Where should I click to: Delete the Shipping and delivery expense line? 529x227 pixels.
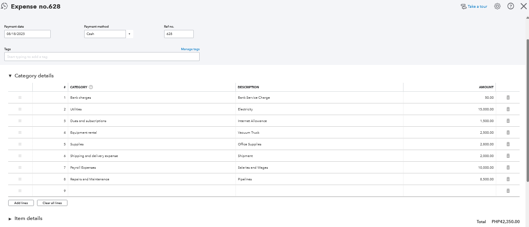click(x=508, y=156)
